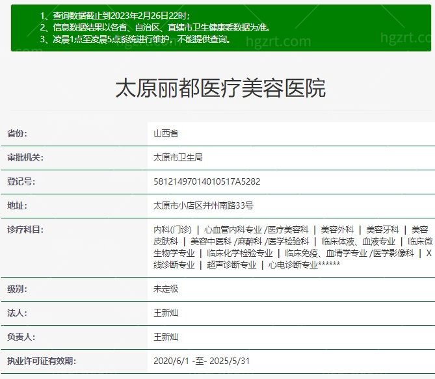Click the 负责人 label
The width and height of the screenshot is (435, 379).
coord(21,337)
